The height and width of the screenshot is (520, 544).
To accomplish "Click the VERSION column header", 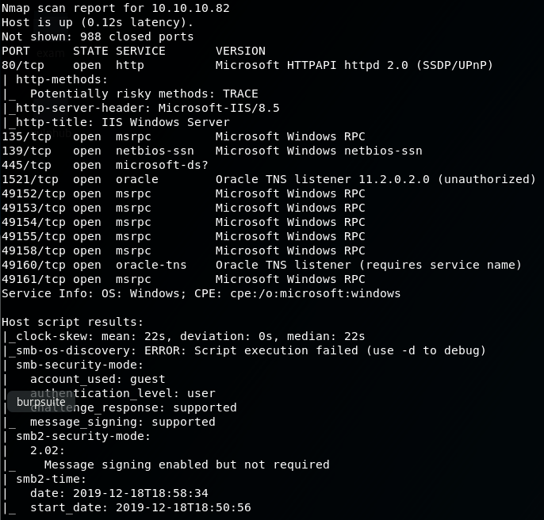I will coord(240,51).
